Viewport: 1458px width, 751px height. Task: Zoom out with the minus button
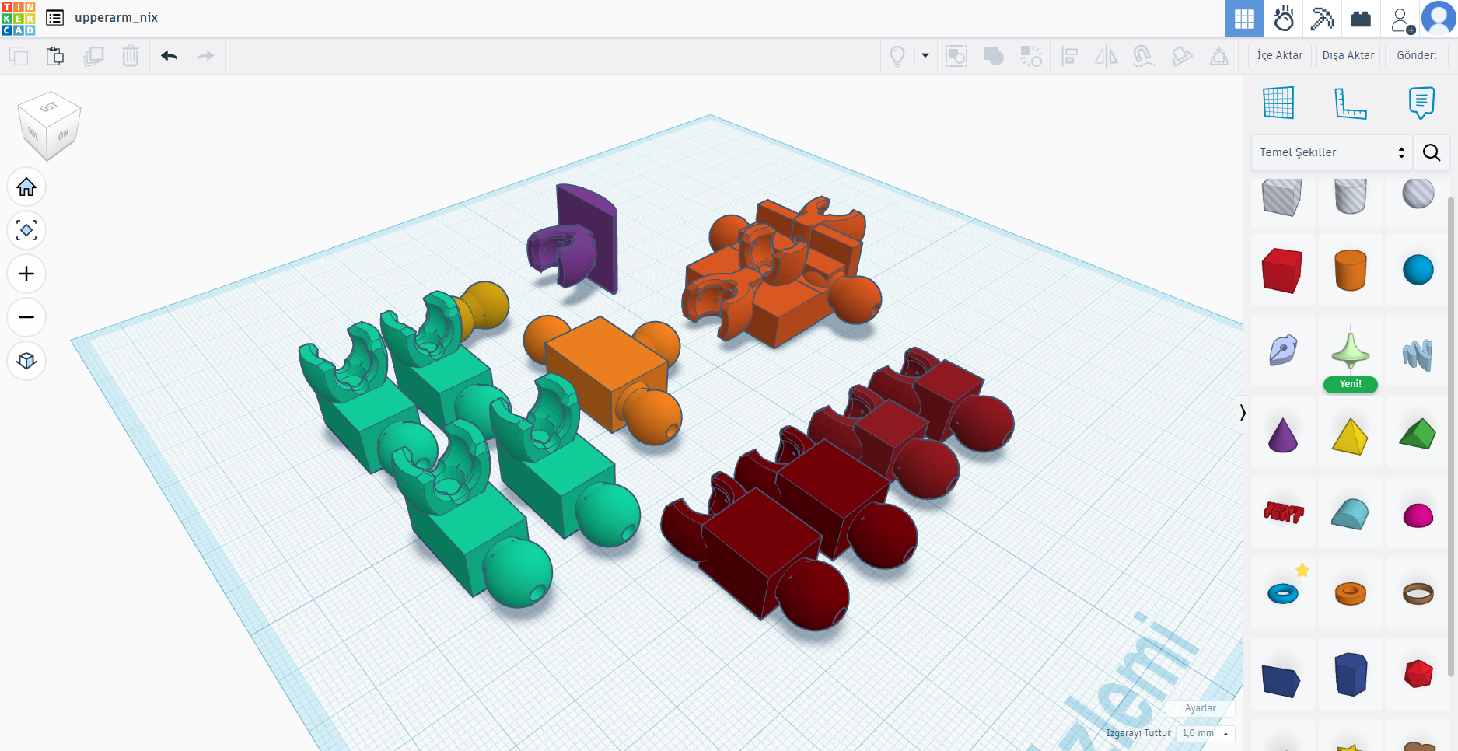(26, 317)
